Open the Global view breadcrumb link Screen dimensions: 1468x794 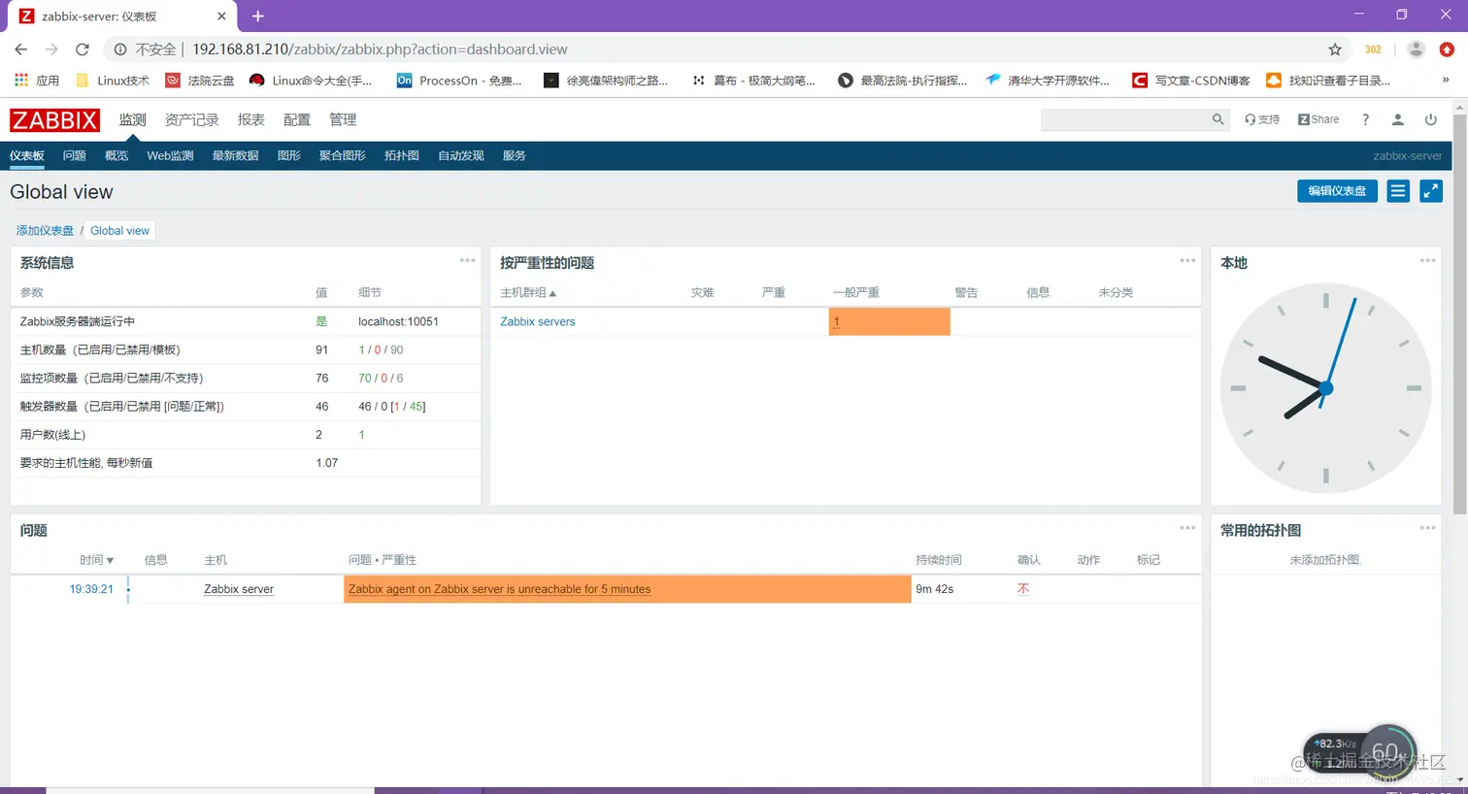coord(120,231)
